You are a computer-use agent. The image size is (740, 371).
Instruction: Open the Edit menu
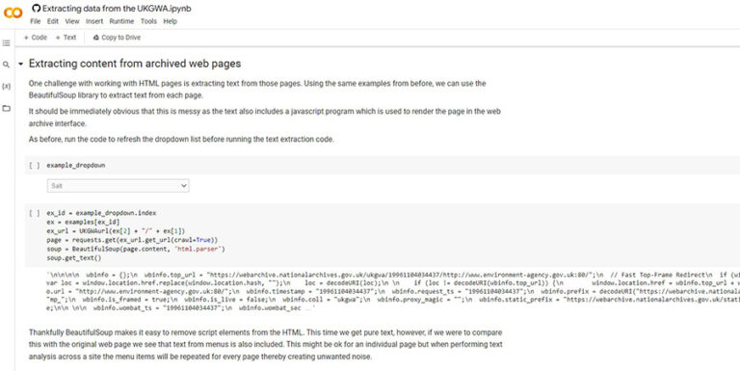(53, 21)
